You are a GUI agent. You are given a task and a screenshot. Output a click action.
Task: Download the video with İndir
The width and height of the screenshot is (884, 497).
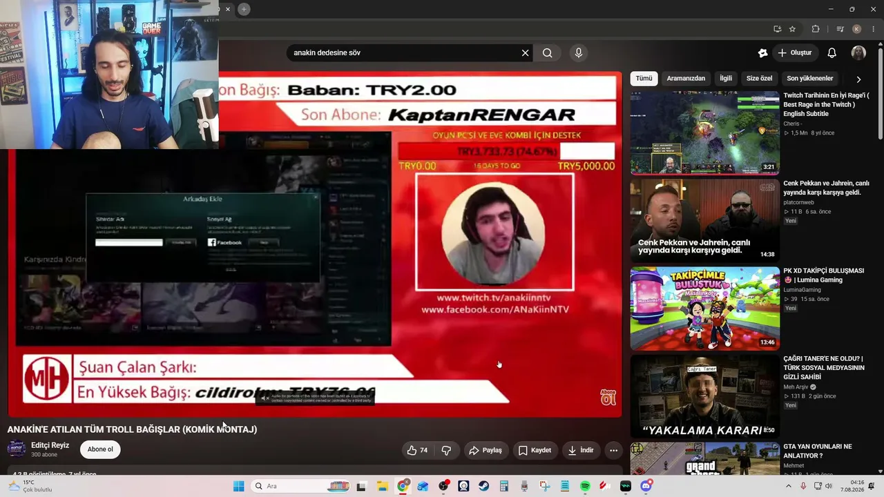point(580,450)
